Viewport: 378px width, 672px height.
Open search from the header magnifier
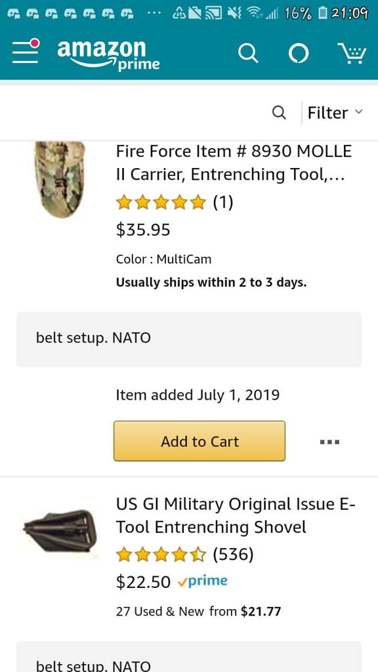(x=248, y=54)
